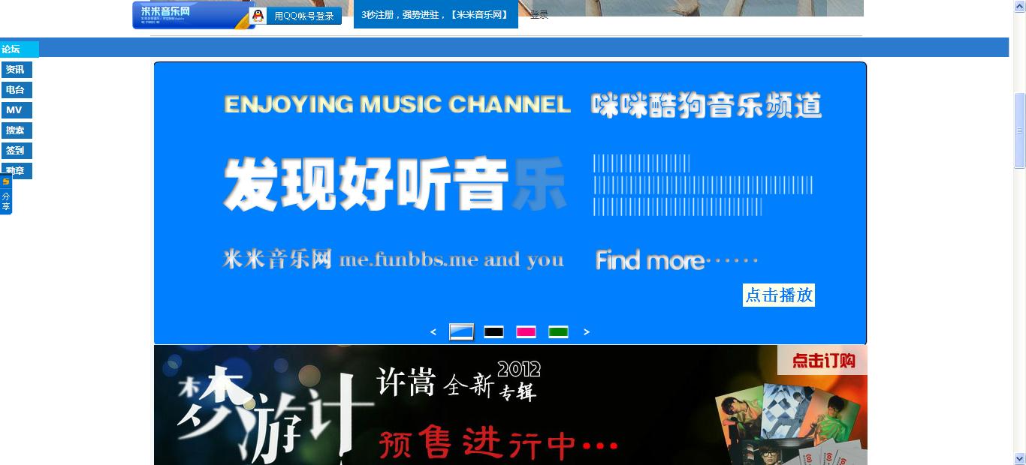Click the 点击播放 play button
The image size is (1026, 465).
click(x=779, y=295)
